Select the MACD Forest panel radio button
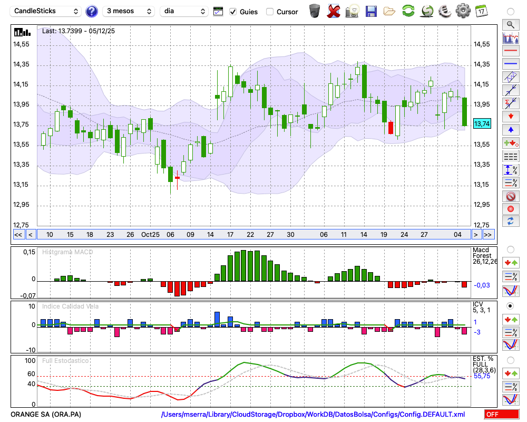This screenshot has width=527, height=422. click(x=510, y=249)
